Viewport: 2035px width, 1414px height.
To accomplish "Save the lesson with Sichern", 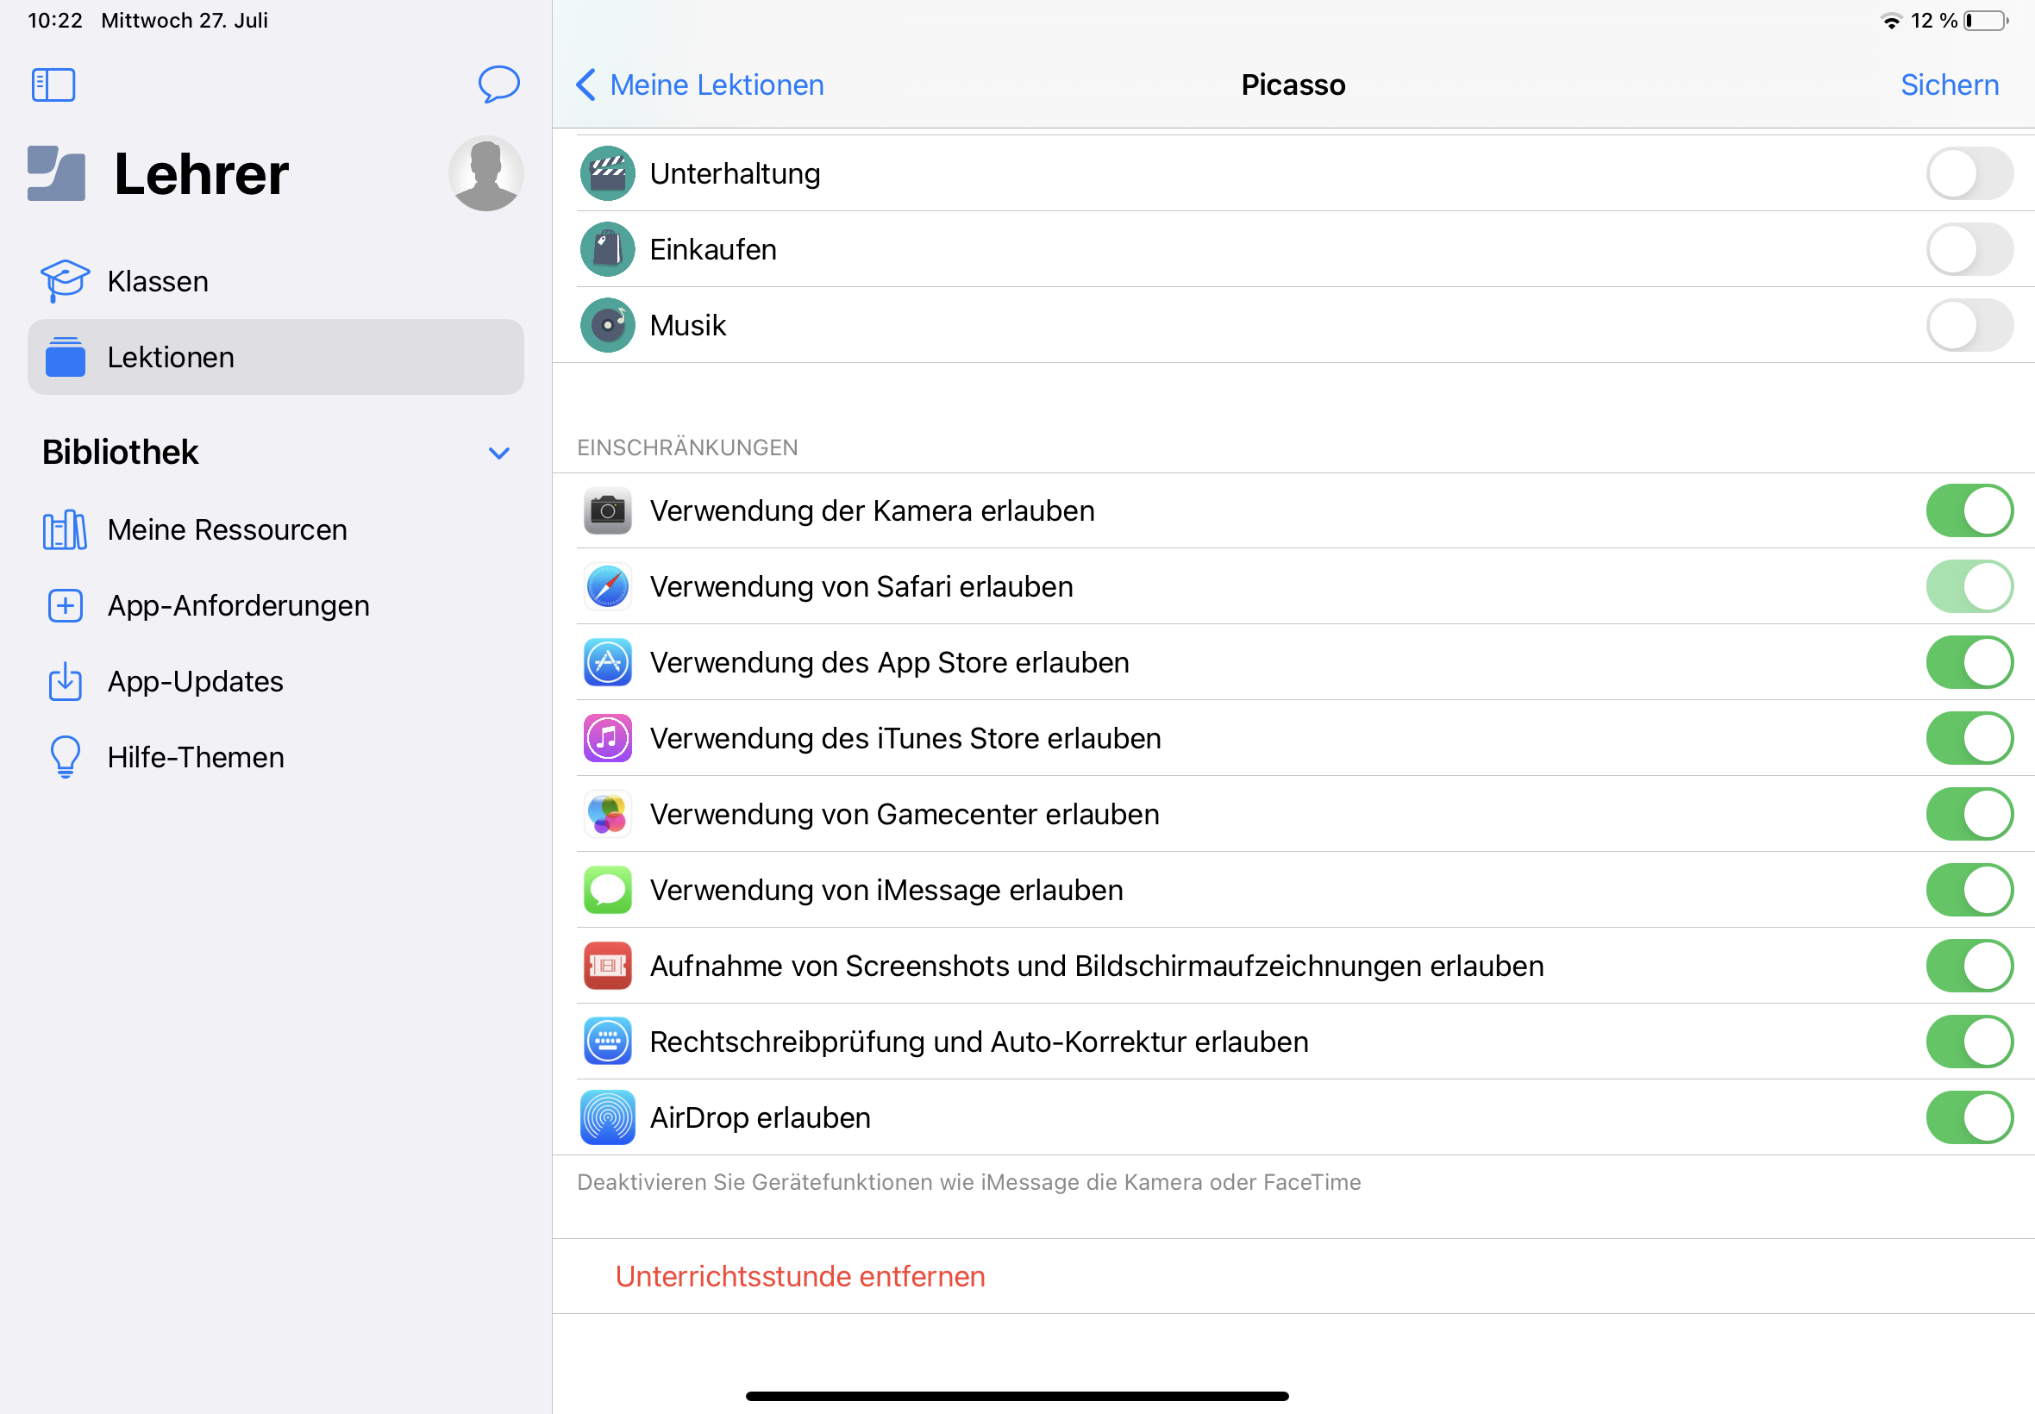I will click(1949, 85).
